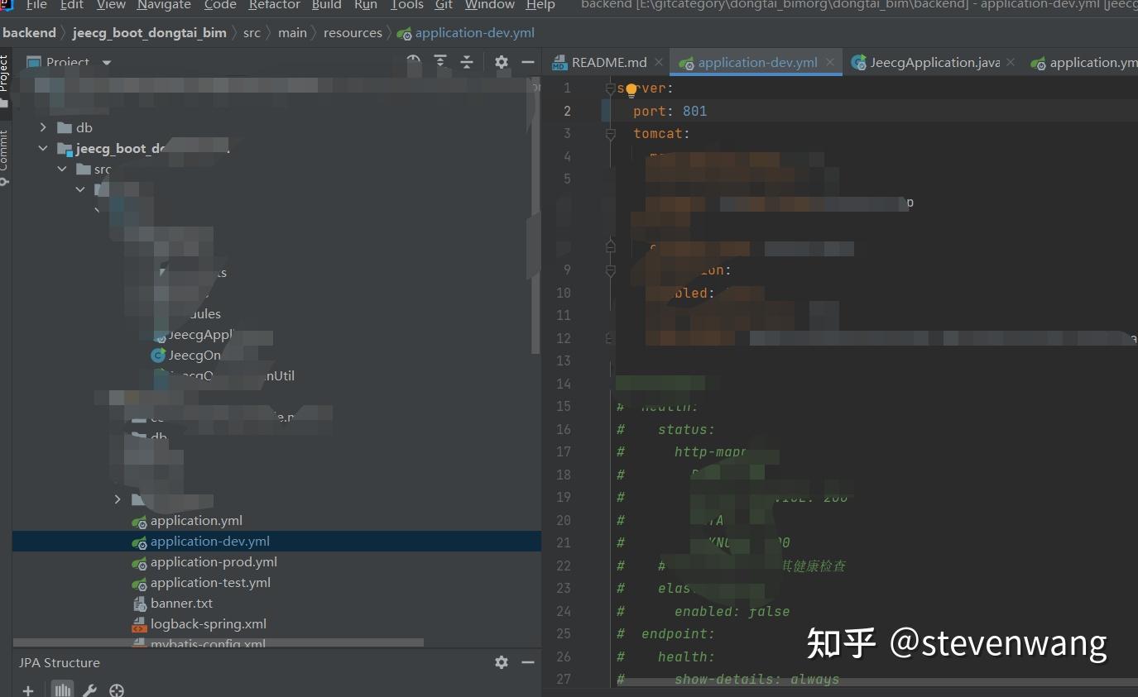Click the banner.txt file icon
Viewport: 1138px width, 697px height.
(x=139, y=604)
